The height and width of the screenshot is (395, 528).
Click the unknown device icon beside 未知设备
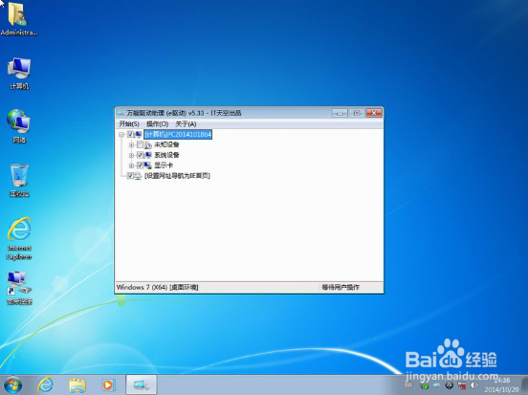148,145
